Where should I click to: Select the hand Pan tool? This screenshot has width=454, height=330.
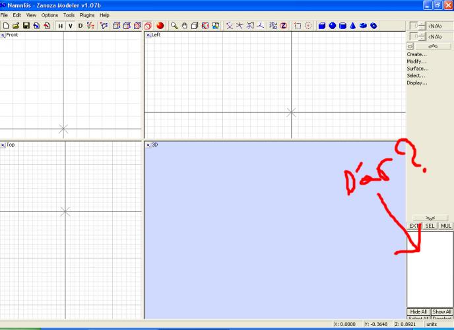click(x=185, y=26)
